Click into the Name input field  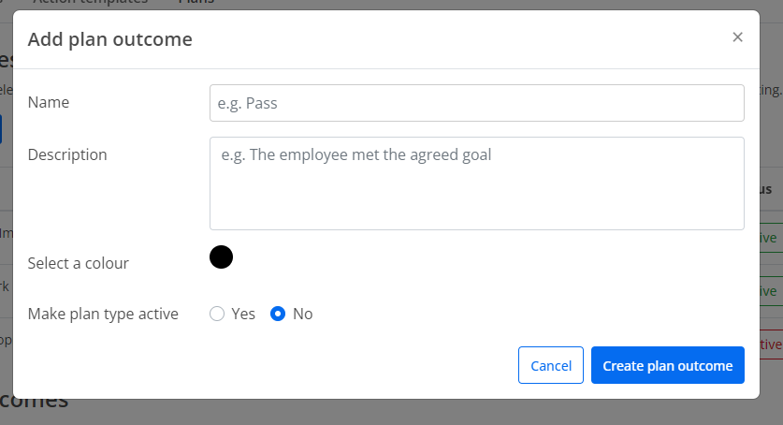point(477,103)
